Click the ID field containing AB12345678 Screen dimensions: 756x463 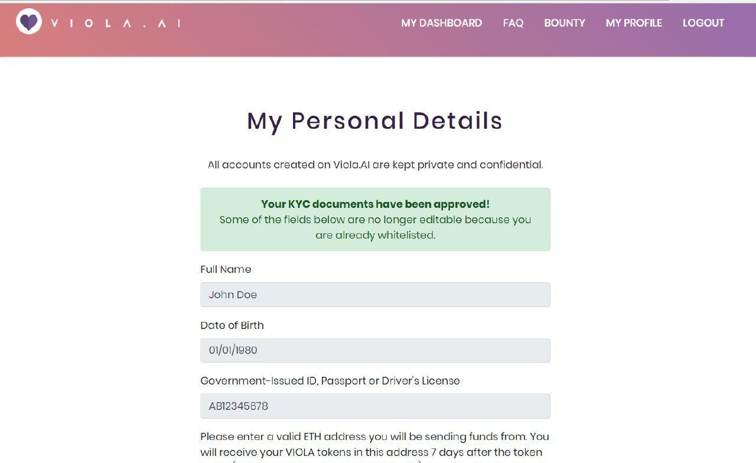(375, 406)
